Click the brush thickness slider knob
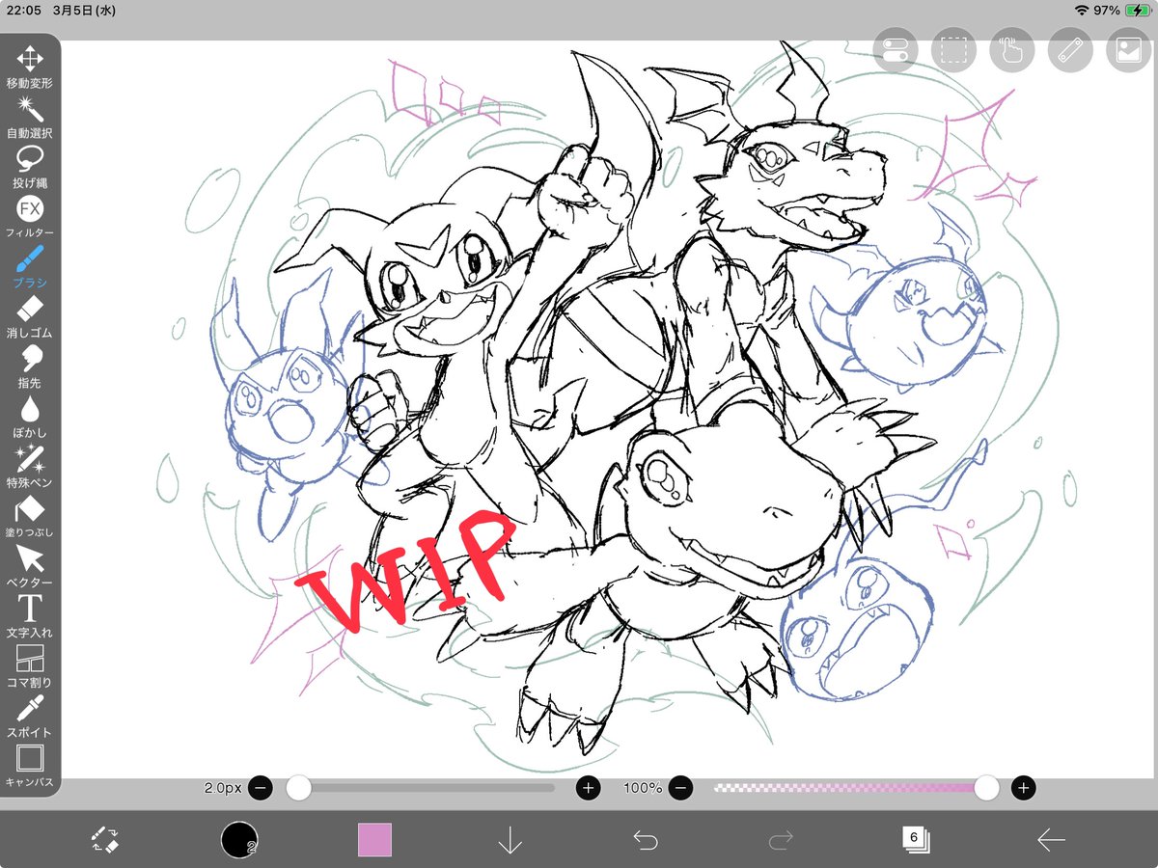1158x868 pixels. (299, 788)
